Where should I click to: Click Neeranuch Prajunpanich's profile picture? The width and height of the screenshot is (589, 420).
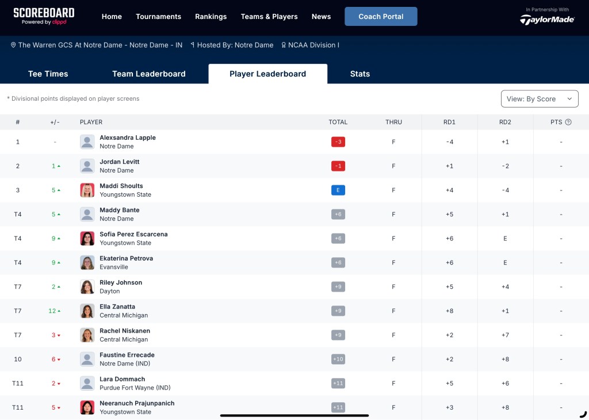87,407
